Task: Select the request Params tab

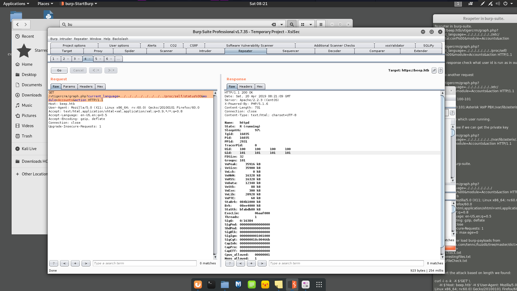Action: 69,86
